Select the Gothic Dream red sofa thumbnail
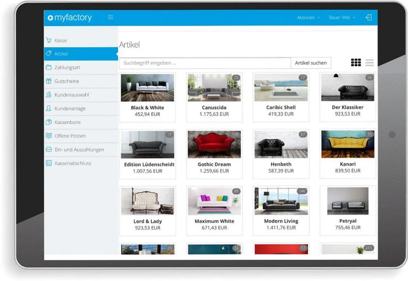The image size is (408, 281). coord(214,144)
